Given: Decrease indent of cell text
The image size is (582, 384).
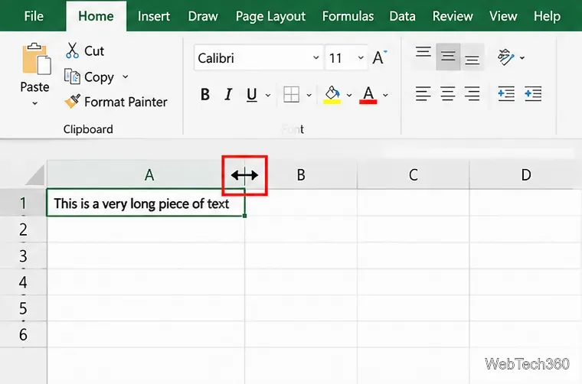Looking at the screenshot, I should pyautogui.click(x=506, y=93).
